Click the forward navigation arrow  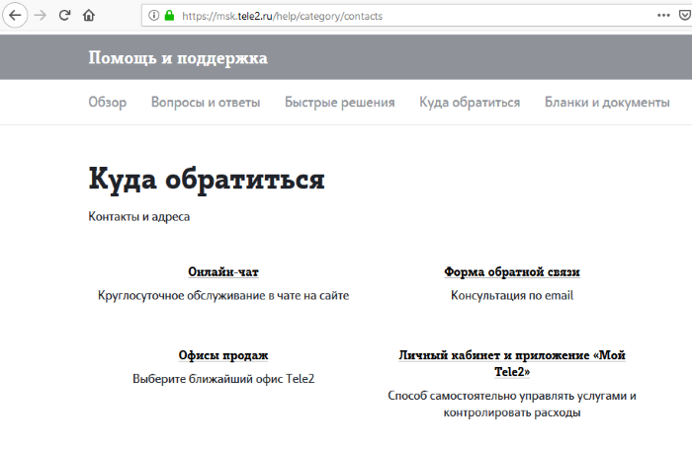pyautogui.click(x=41, y=16)
